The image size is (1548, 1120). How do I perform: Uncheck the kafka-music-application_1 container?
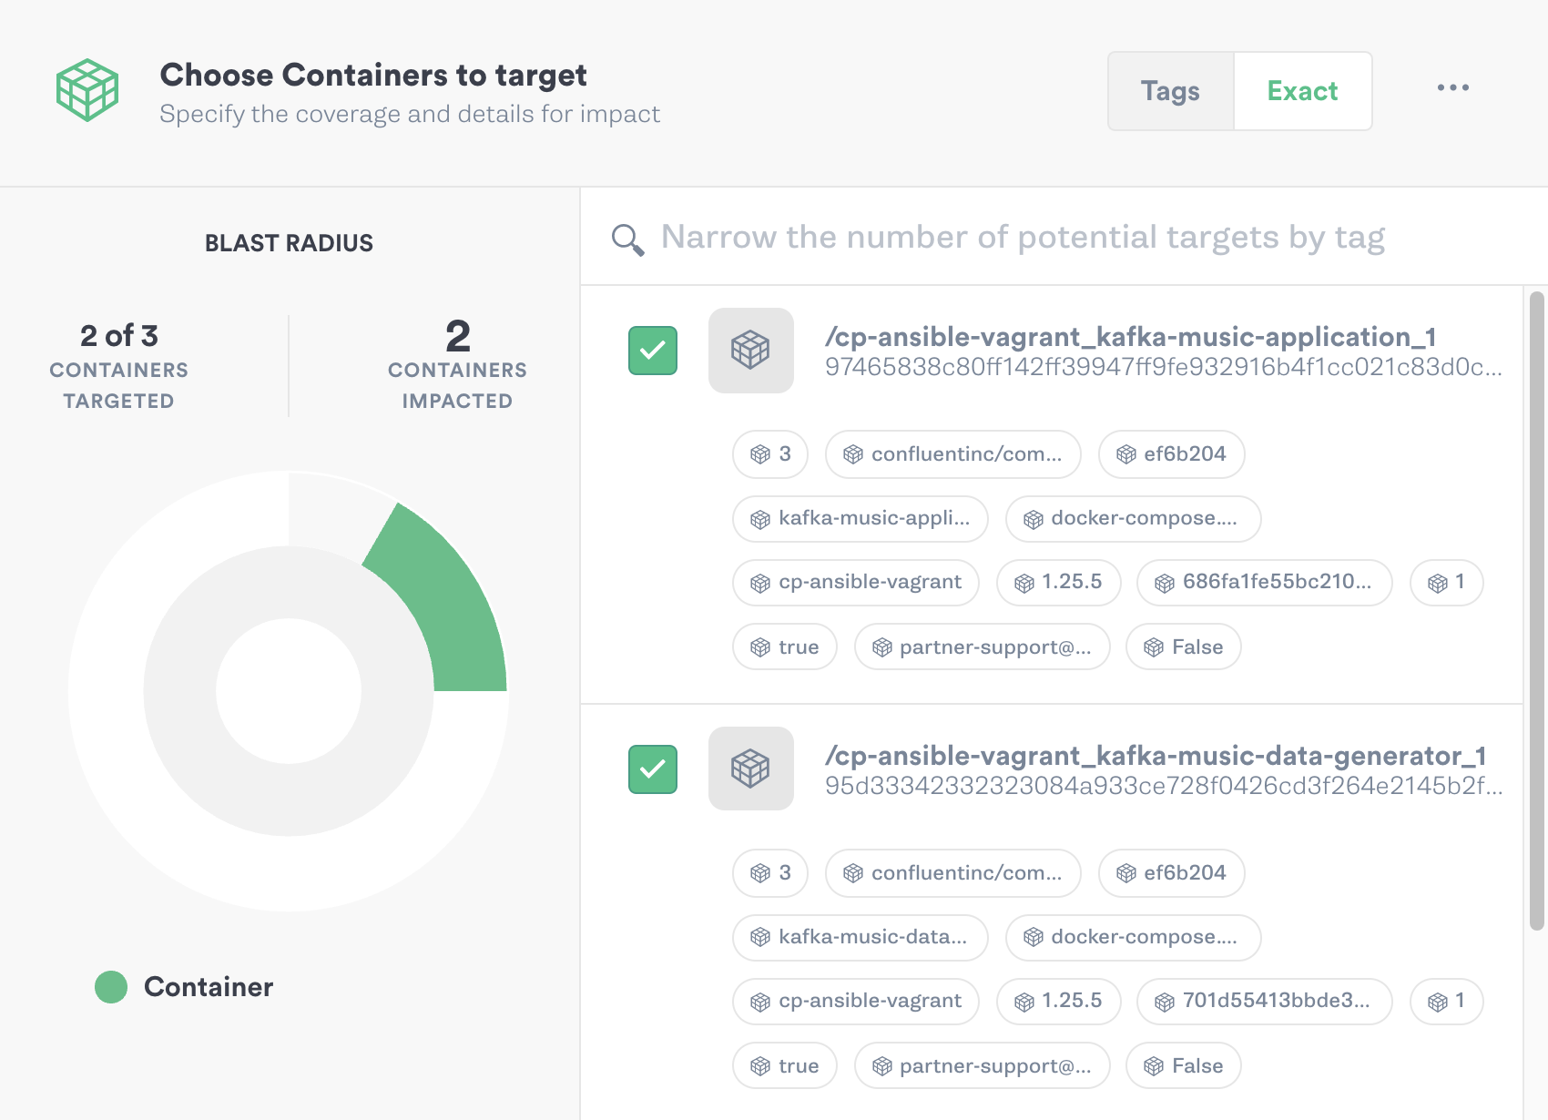pyautogui.click(x=652, y=351)
